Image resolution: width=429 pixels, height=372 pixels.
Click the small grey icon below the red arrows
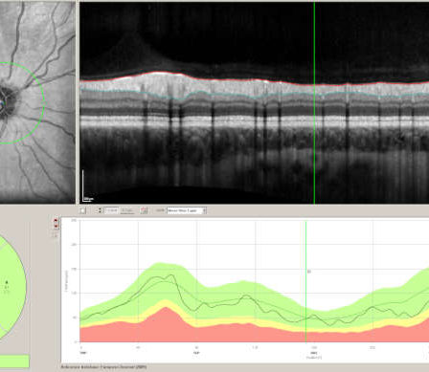tap(56, 235)
